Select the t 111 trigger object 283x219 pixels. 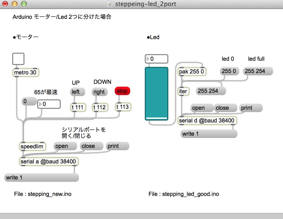tap(78, 107)
